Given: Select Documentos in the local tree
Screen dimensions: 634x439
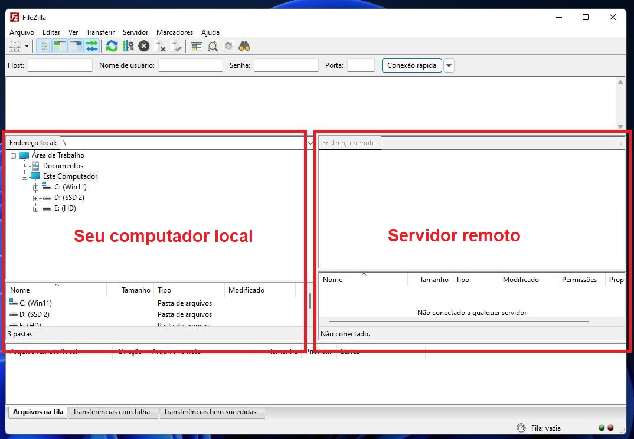Looking at the screenshot, I should 63,166.
